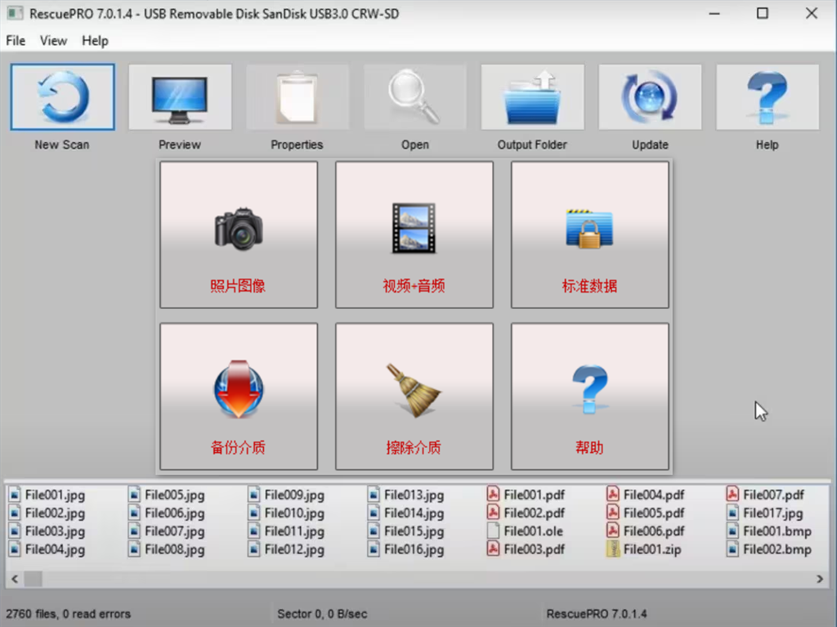The image size is (837, 627).
Task: Select File002.bmp in the file list
Action: coord(777,549)
